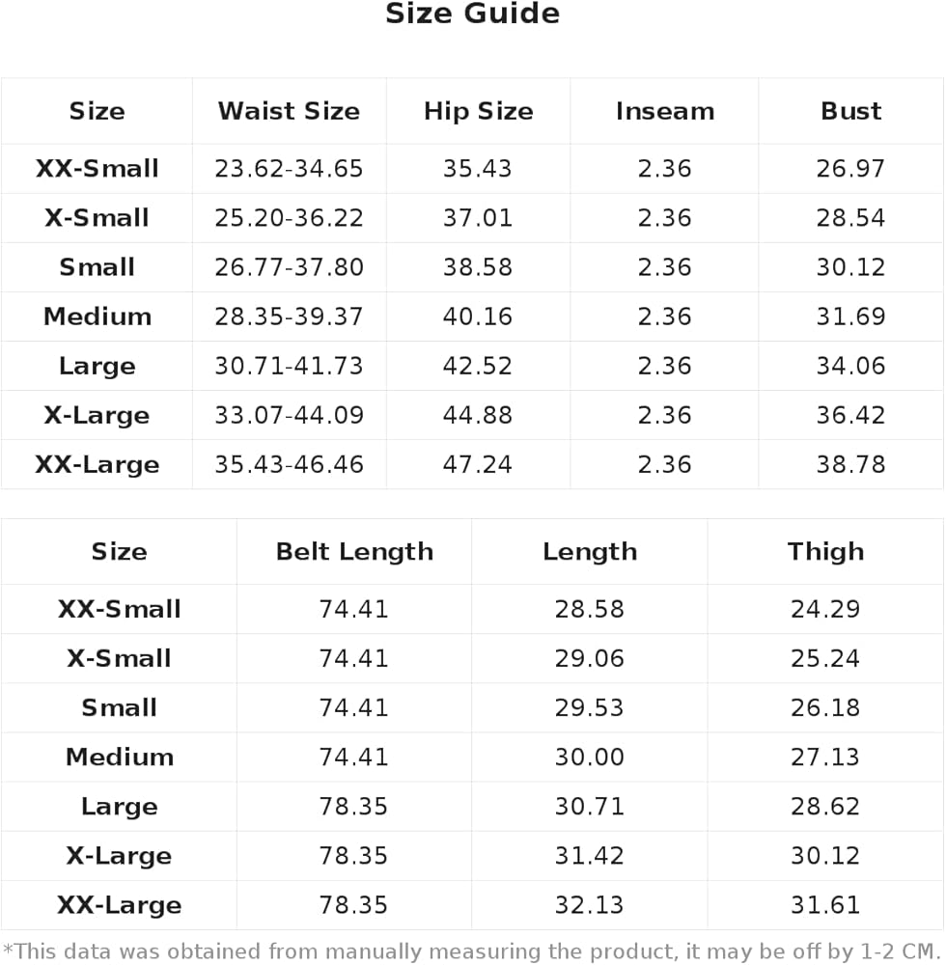Select the X-Large label in second table
946x965 pixels.
point(119,856)
